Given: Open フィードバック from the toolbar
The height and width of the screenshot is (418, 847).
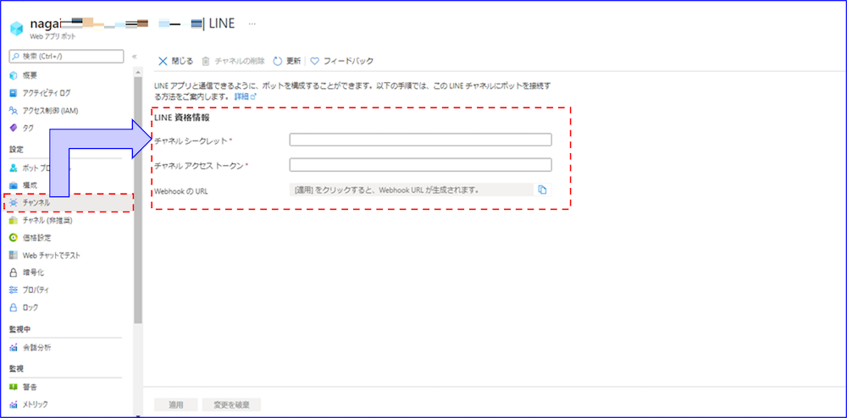Looking at the screenshot, I should (x=341, y=61).
